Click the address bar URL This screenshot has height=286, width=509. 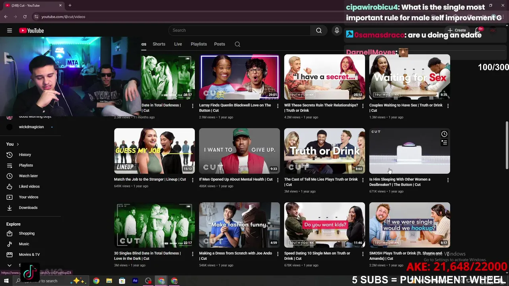64,17
